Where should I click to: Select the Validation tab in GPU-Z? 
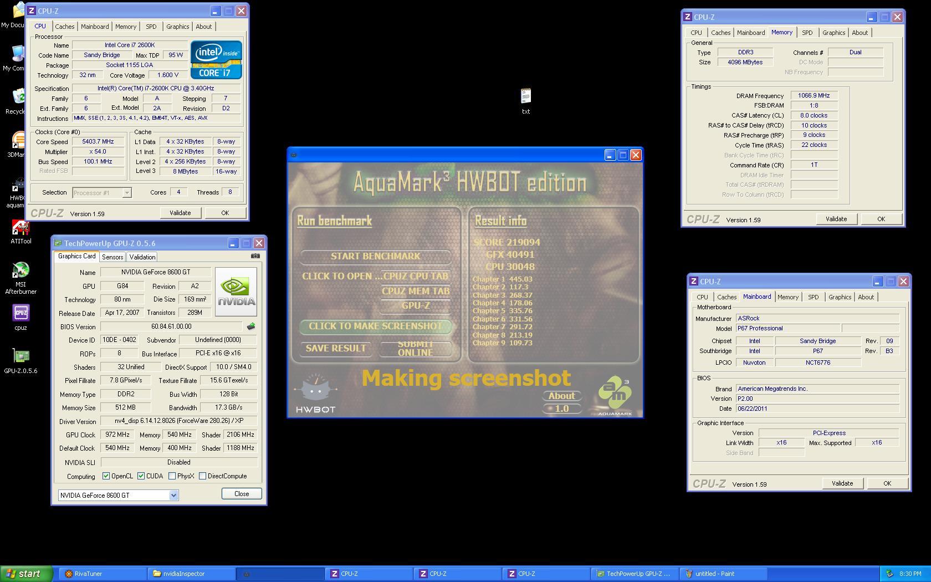142,257
